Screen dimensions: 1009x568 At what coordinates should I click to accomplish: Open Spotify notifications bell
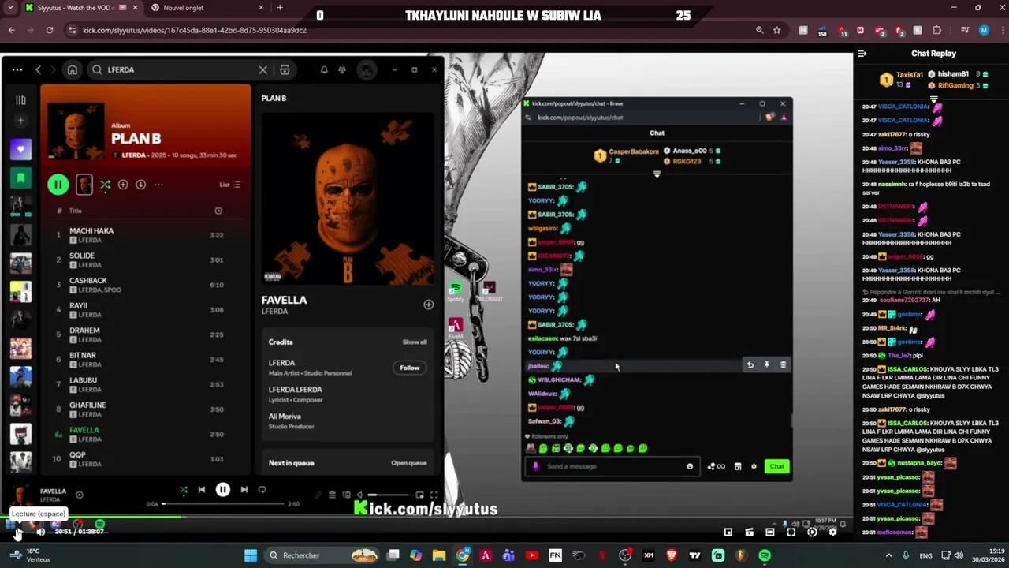324,69
